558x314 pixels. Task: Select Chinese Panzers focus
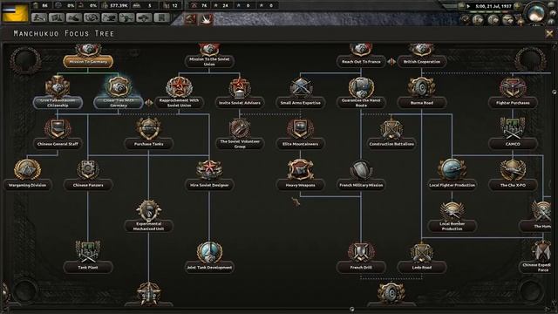(x=88, y=185)
